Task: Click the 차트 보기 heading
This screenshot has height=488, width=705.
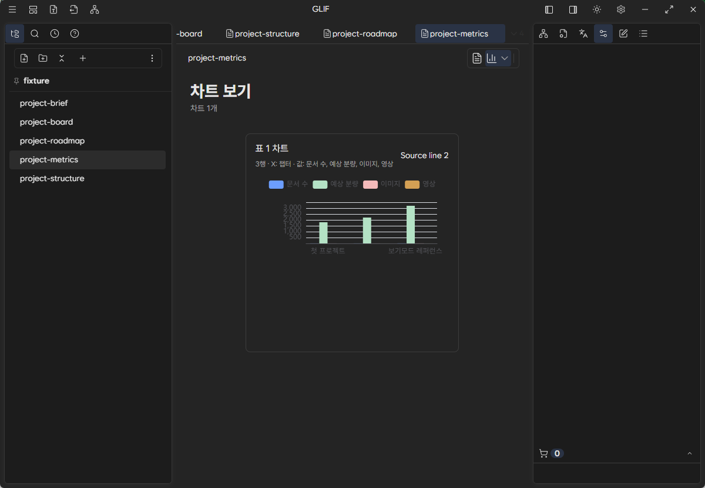Action: coord(220,91)
